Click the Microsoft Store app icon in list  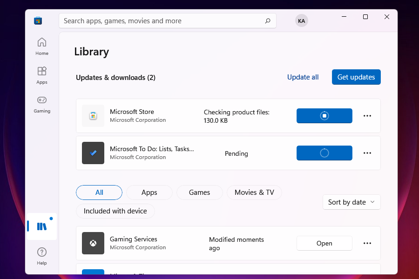click(x=93, y=116)
